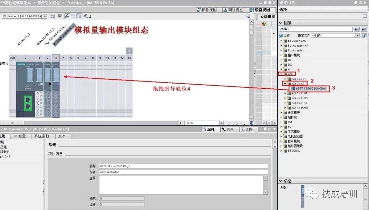The image size is (369, 210).
Task: Click canvas vertical scrollbar down arrow
Action: click(251, 118)
